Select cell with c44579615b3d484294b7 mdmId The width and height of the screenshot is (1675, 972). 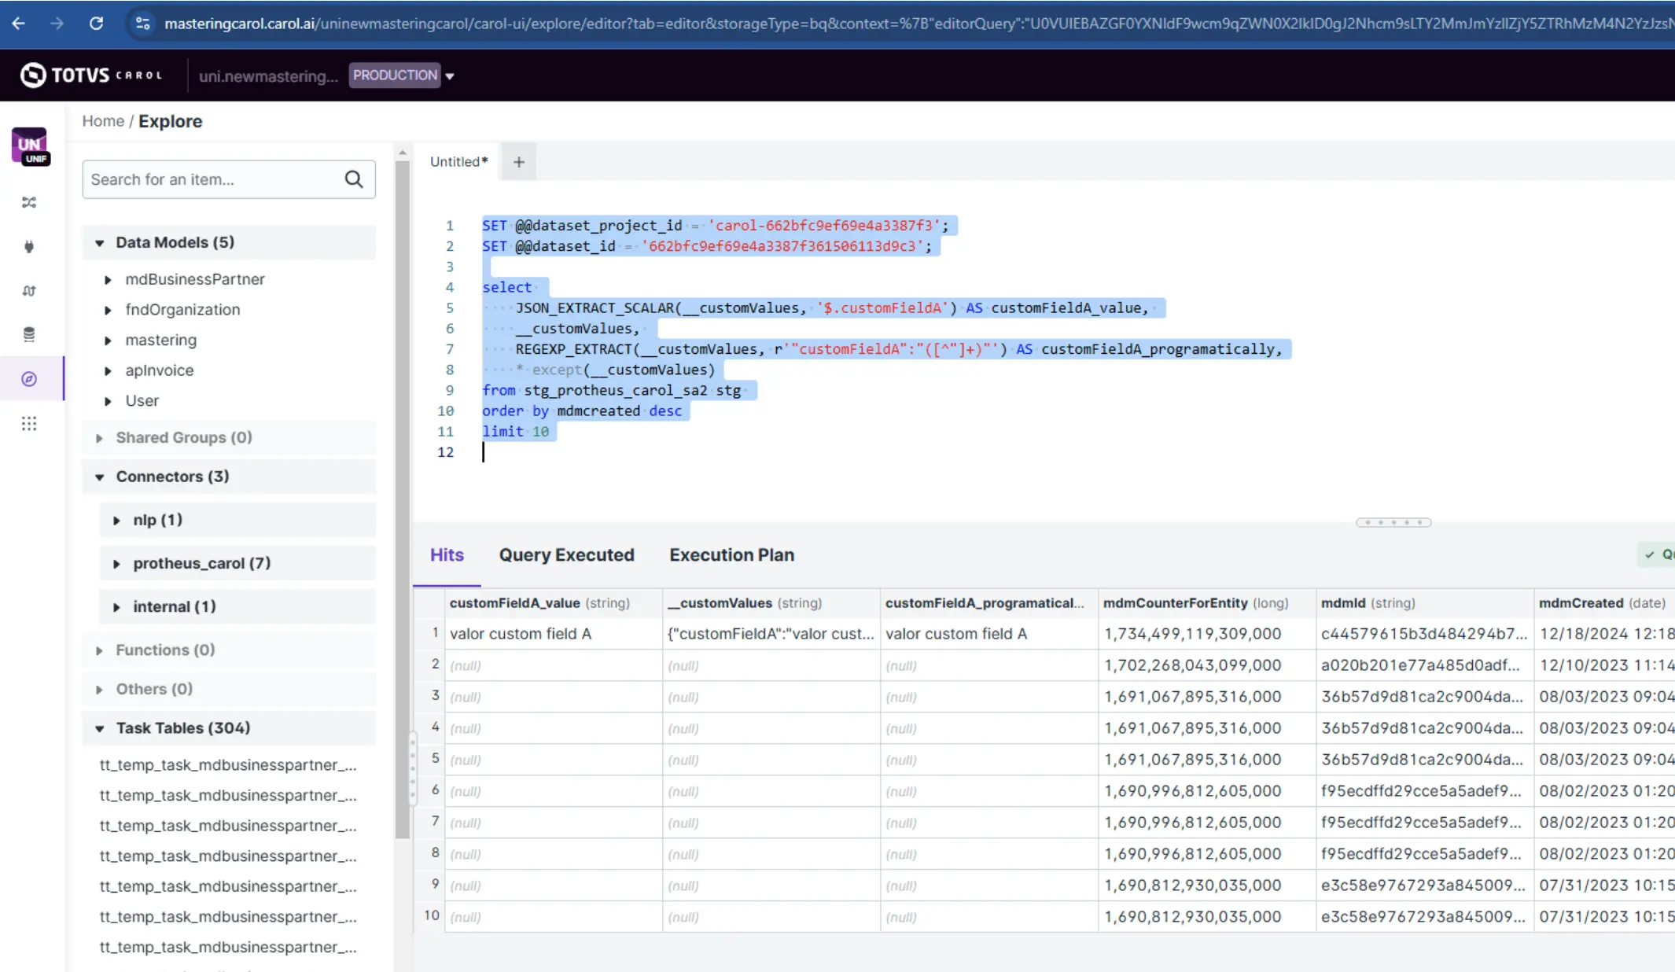coord(1425,634)
